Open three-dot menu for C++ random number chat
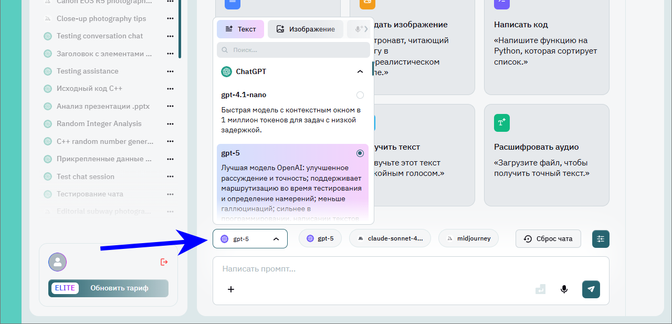This screenshot has height=324, width=672. point(170,142)
